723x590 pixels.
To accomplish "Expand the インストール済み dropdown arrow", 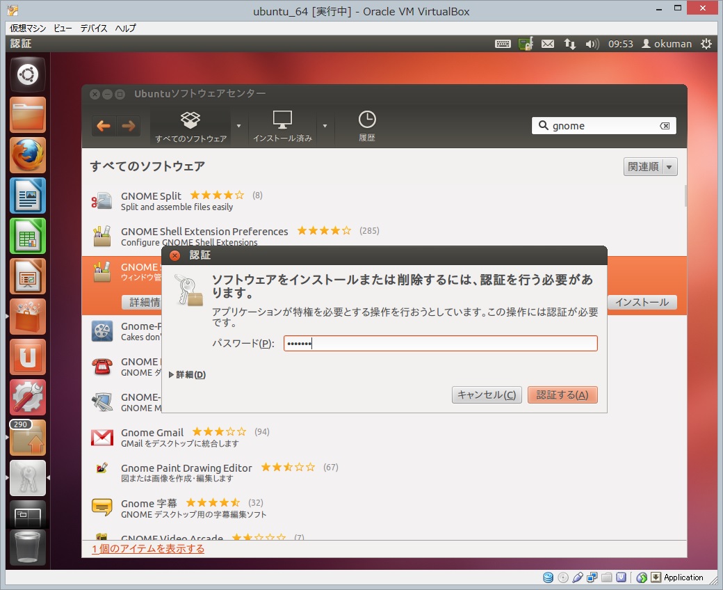I will 325,126.
